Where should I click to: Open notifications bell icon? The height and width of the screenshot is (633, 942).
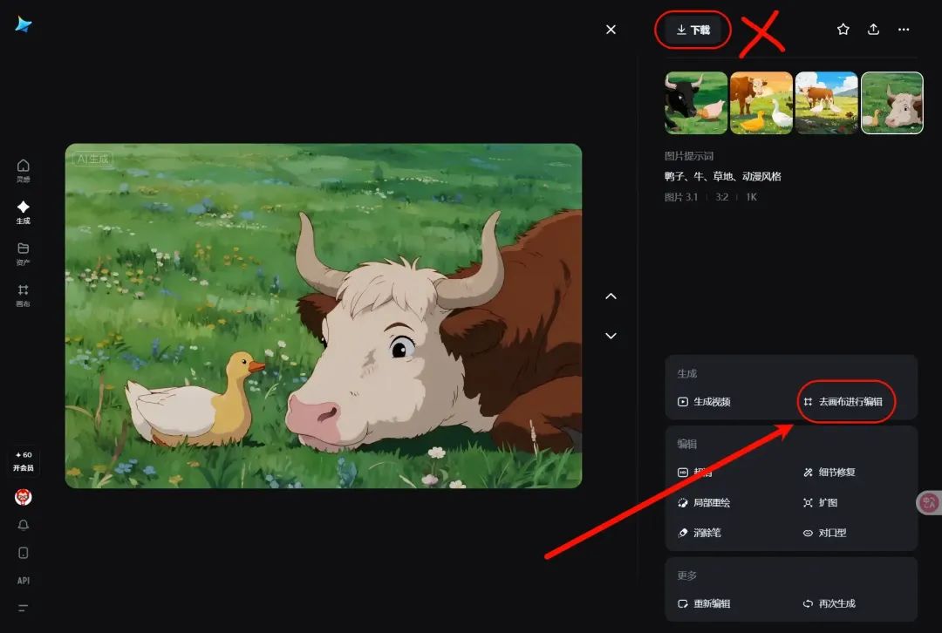[24, 525]
